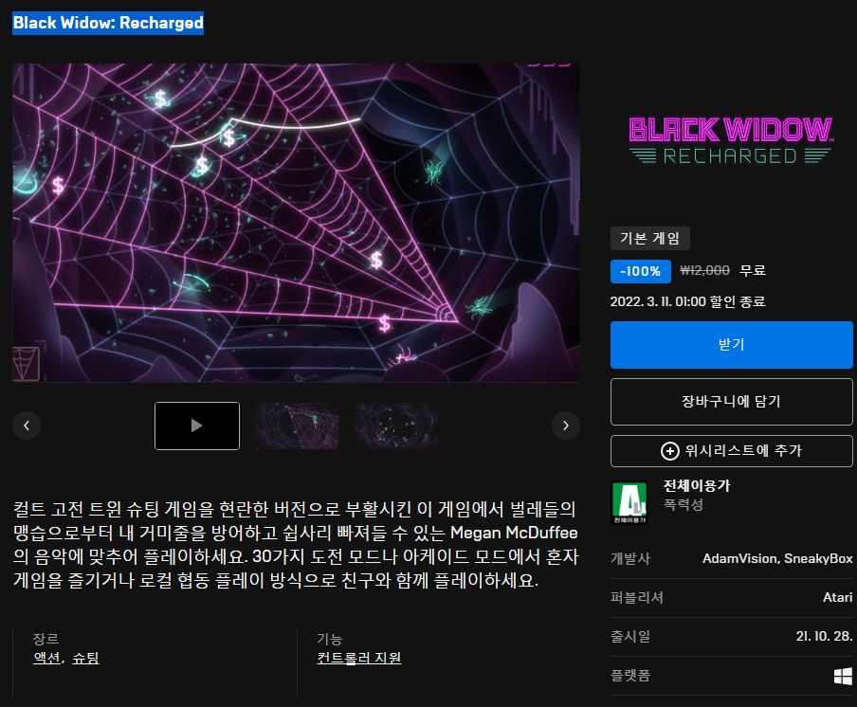Click the 퍼블리셔 row label
Viewport: 857px width, 707px height.
[637, 598]
